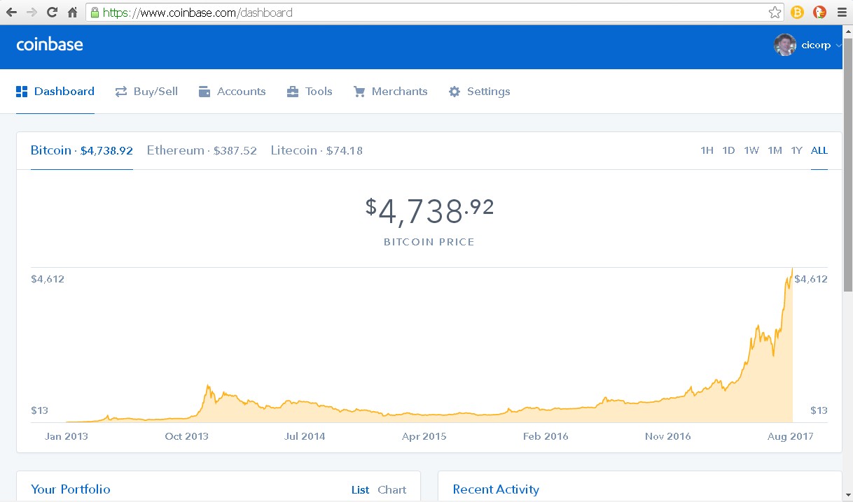Switch chart range to ALL
853x502 pixels.
(819, 150)
